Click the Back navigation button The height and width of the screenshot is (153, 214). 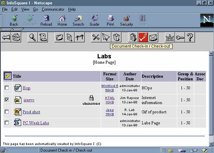click(x=14, y=21)
